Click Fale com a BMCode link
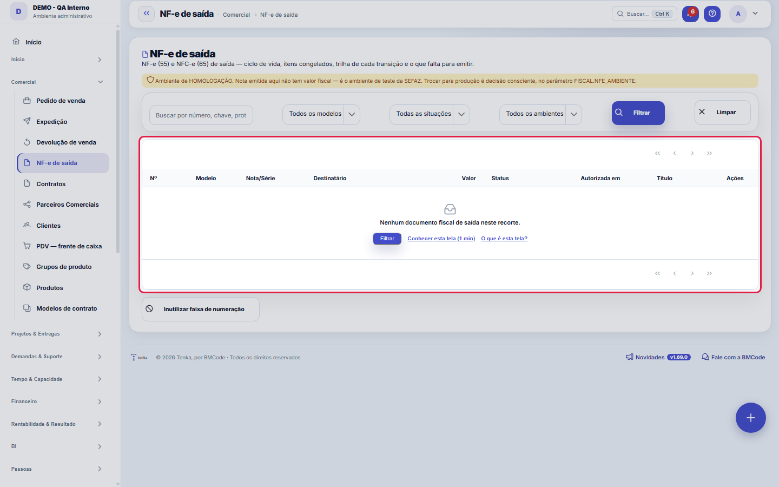 tap(734, 357)
